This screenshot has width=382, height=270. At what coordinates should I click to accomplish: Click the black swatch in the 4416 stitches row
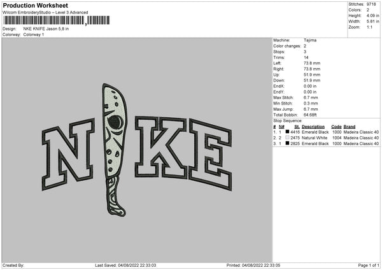pos(288,132)
